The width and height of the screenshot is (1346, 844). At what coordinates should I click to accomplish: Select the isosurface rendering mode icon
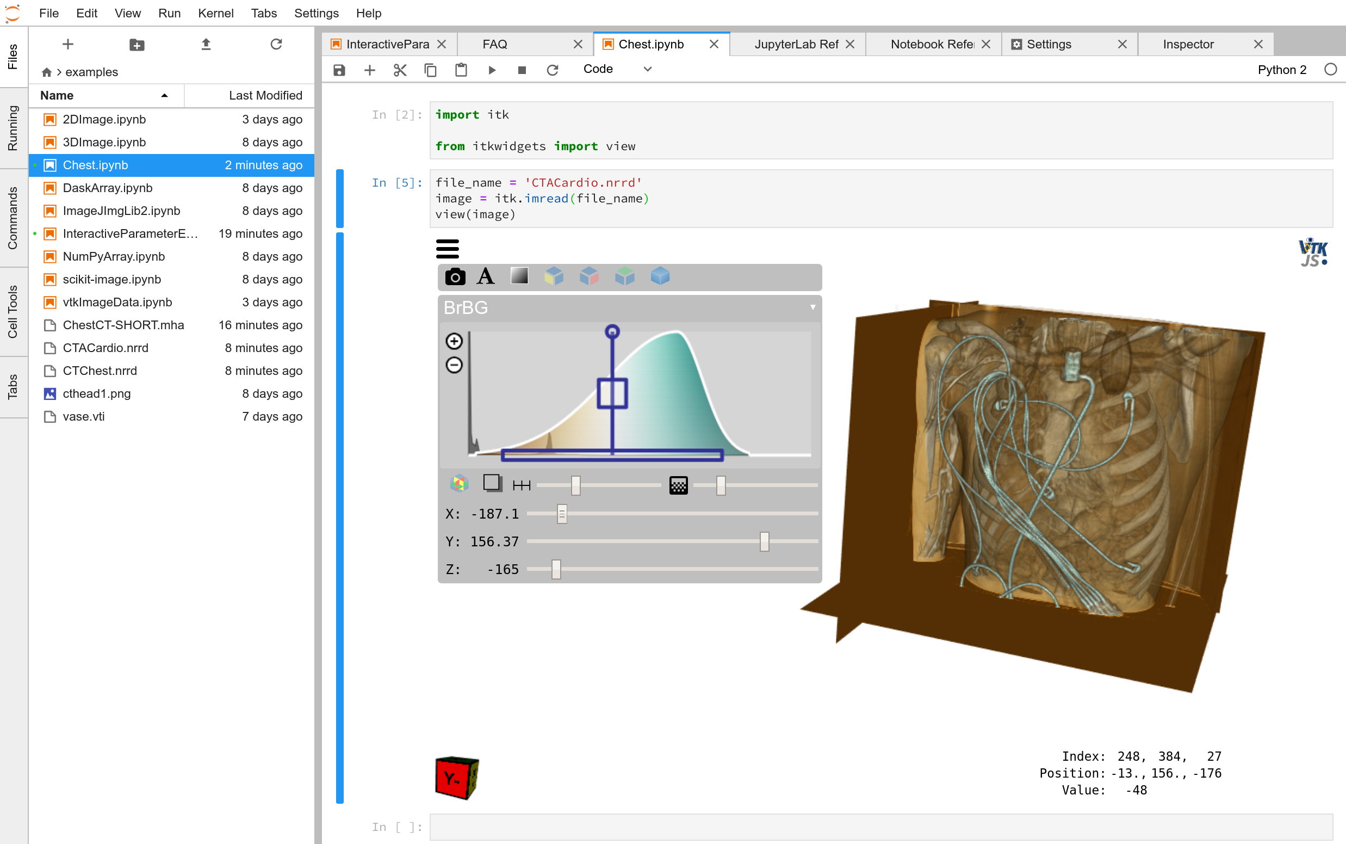click(661, 276)
